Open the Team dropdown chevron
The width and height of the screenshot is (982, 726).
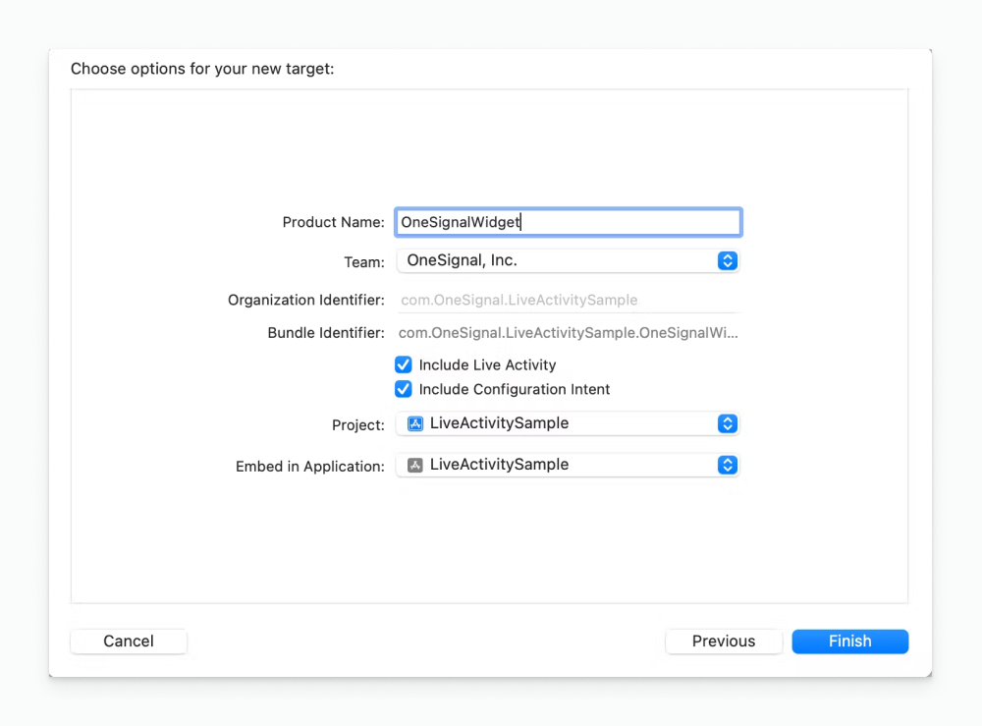coord(727,261)
